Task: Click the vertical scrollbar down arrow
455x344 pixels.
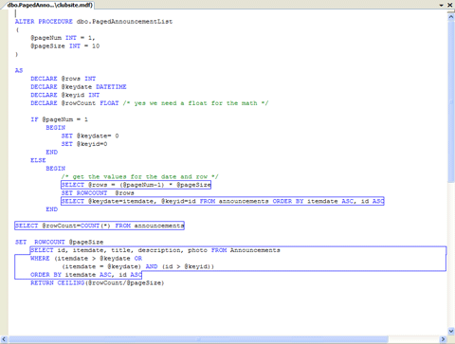Action: coord(451,331)
